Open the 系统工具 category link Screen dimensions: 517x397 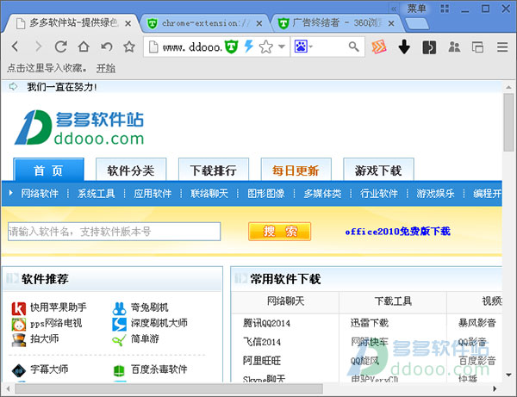[96, 194]
